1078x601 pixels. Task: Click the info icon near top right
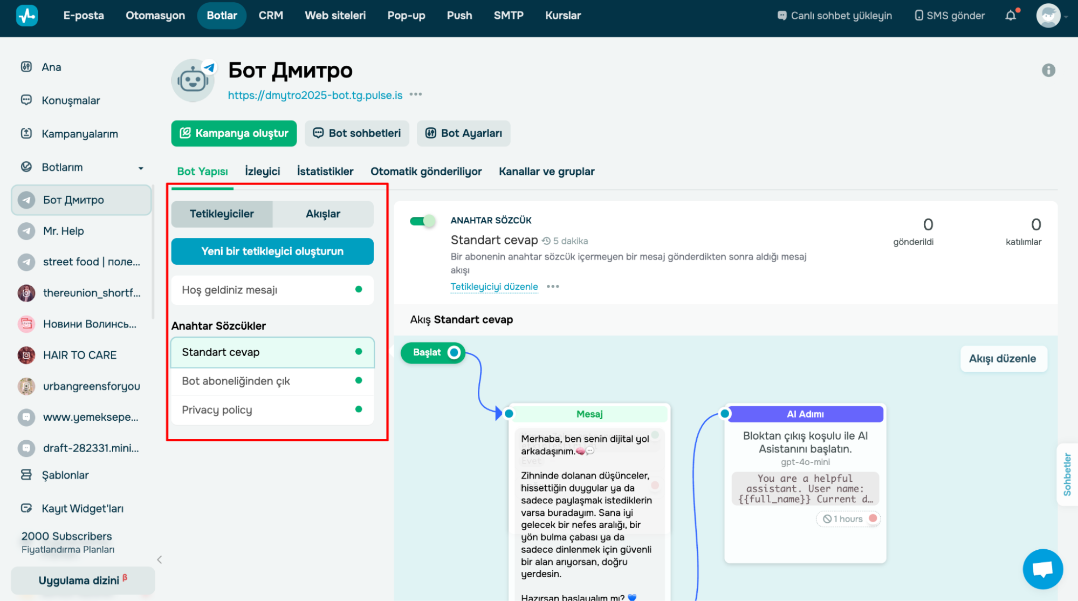(x=1048, y=70)
